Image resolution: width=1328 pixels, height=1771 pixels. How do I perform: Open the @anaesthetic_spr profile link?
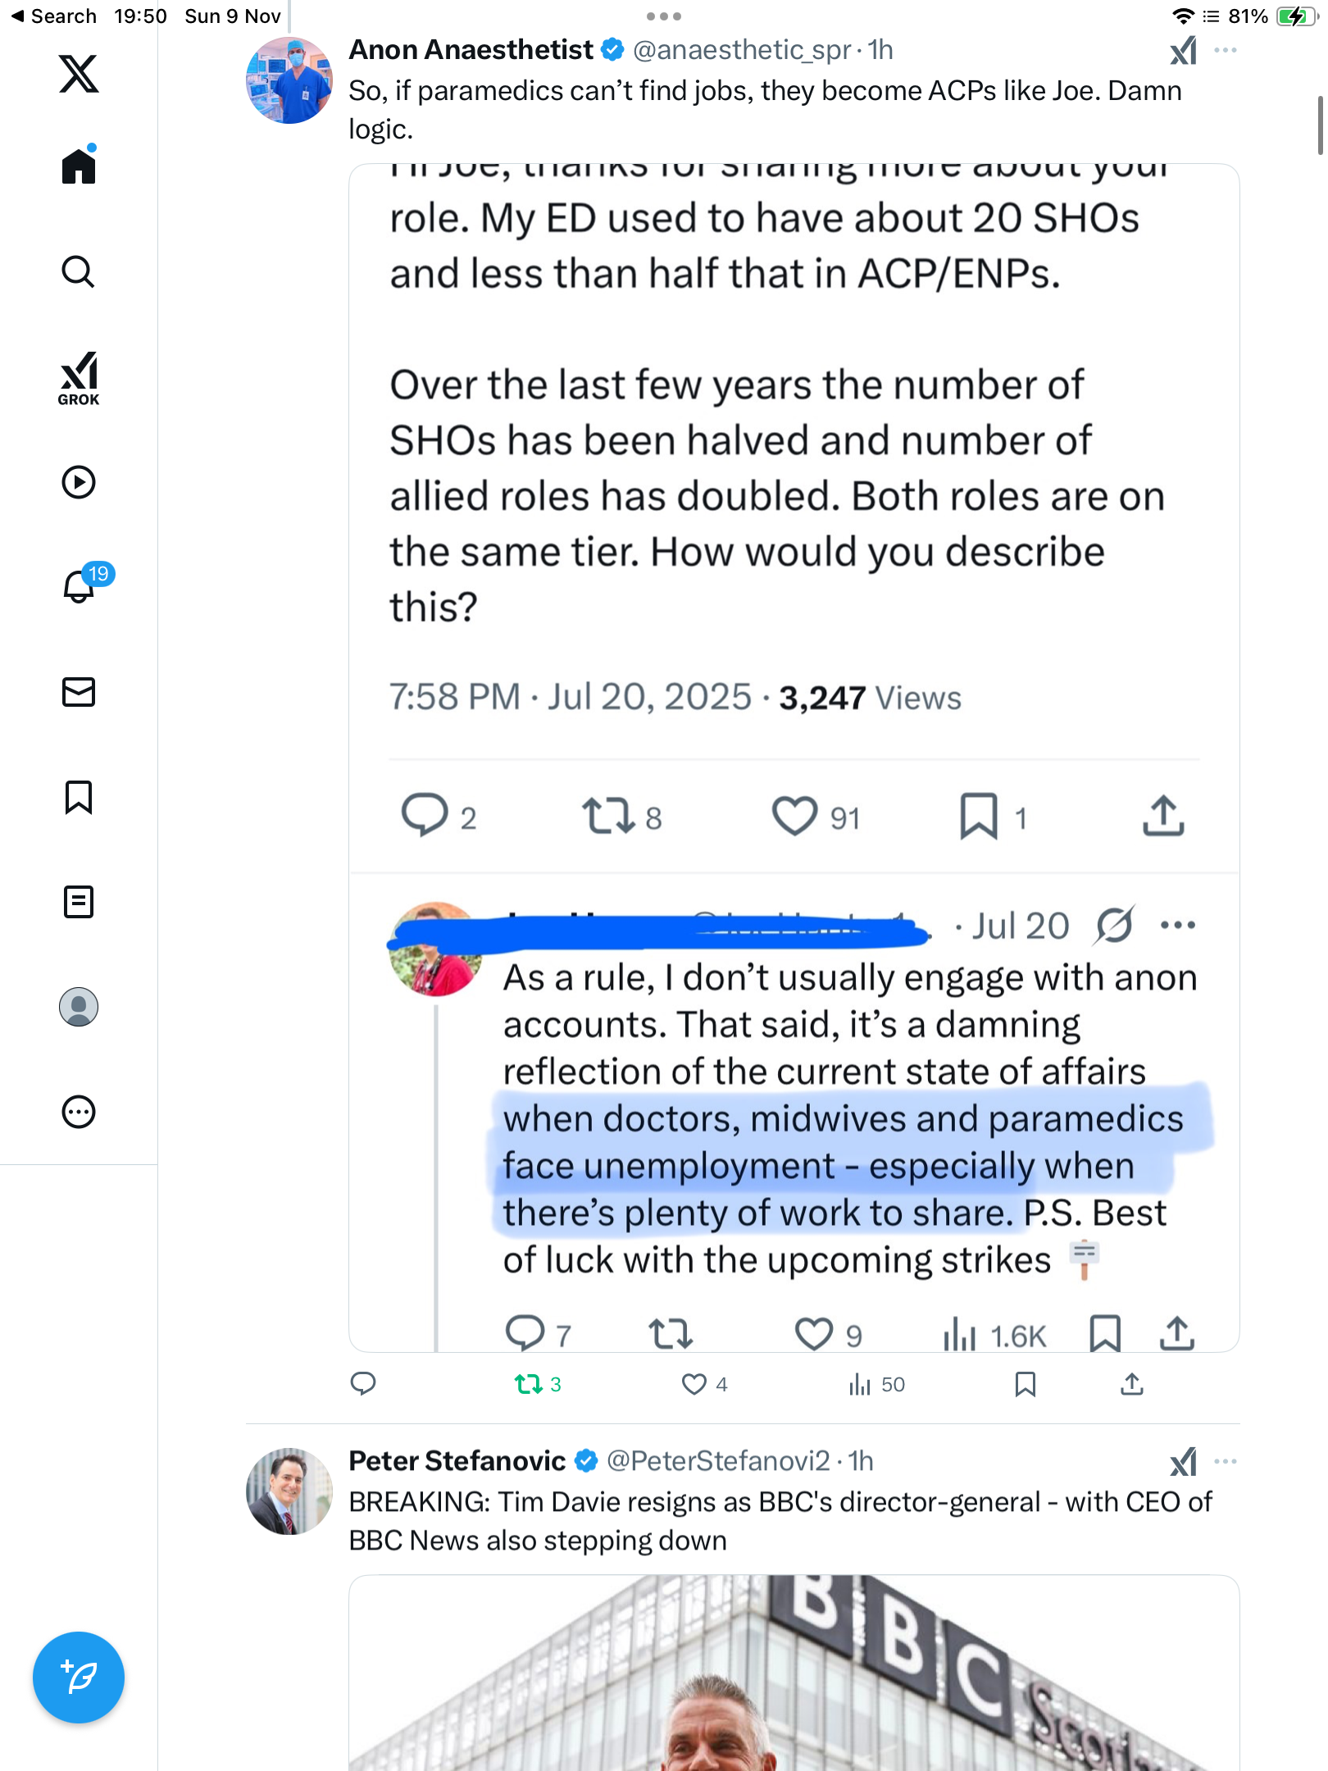click(742, 51)
